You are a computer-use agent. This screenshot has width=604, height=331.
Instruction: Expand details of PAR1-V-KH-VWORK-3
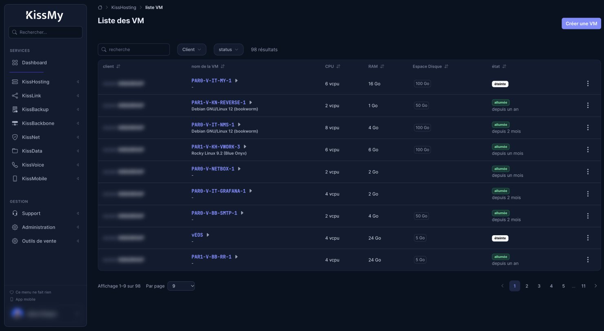point(245,147)
